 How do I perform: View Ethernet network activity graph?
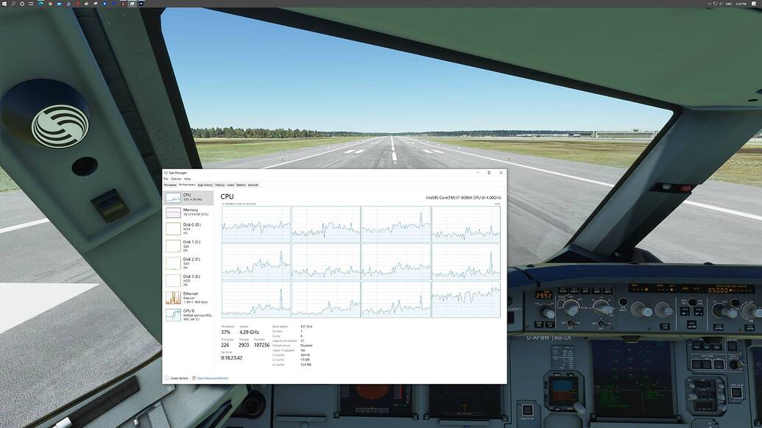point(188,296)
